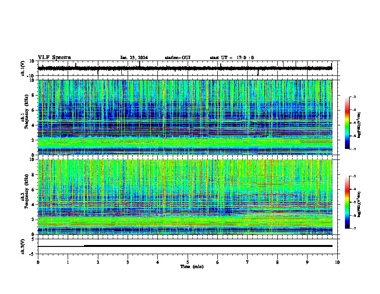The width and height of the screenshot is (380, 294).
Task: Click the time axis tick label '2'
Action: (98, 262)
